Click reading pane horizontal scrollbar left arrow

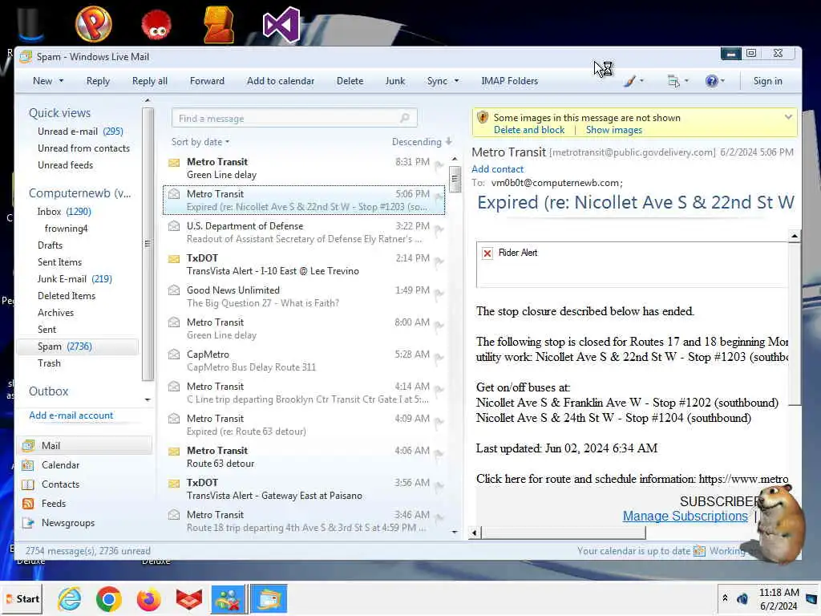475,533
